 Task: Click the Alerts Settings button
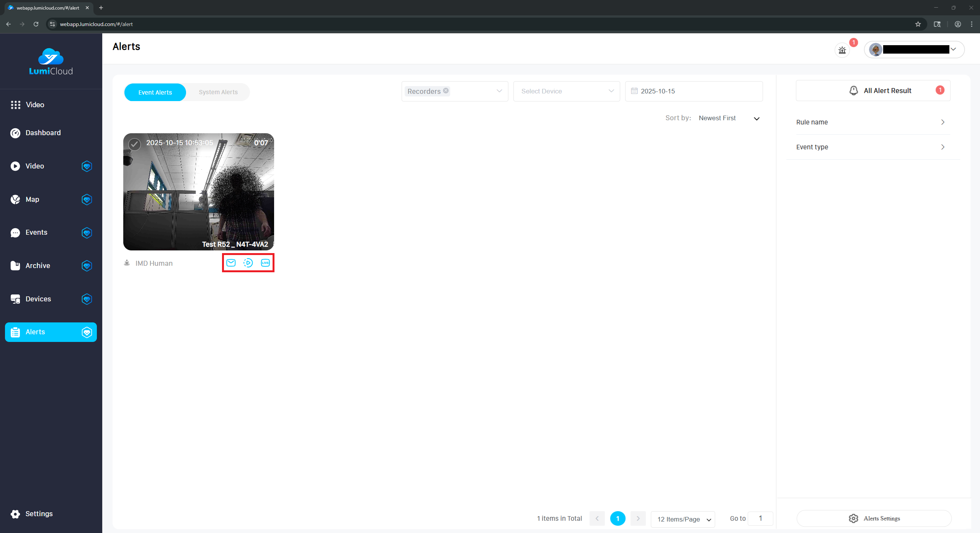point(874,518)
